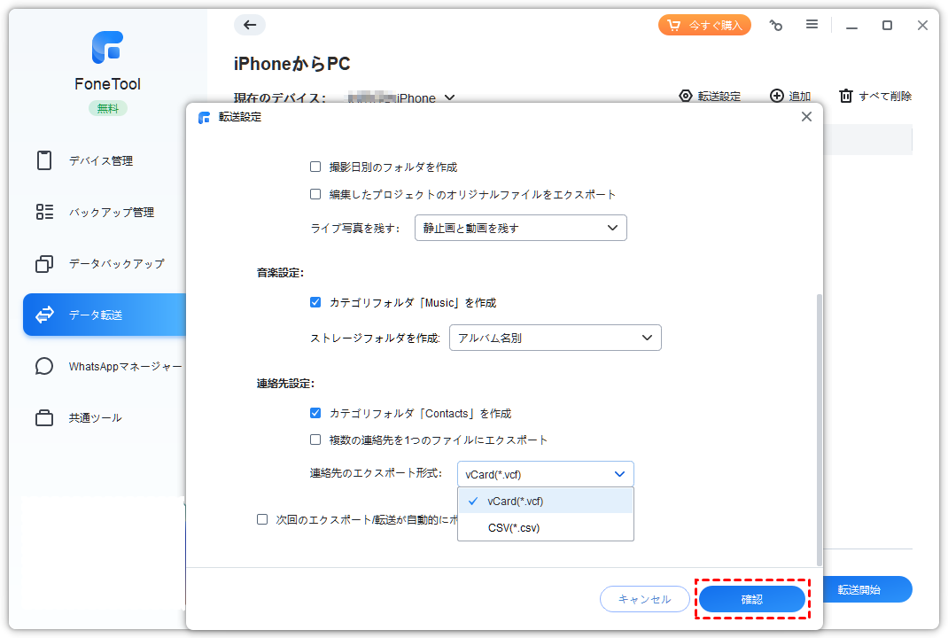Click the device phone icon for デバイス管理
The width and height of the screenshot is (948, 638).
44,160
